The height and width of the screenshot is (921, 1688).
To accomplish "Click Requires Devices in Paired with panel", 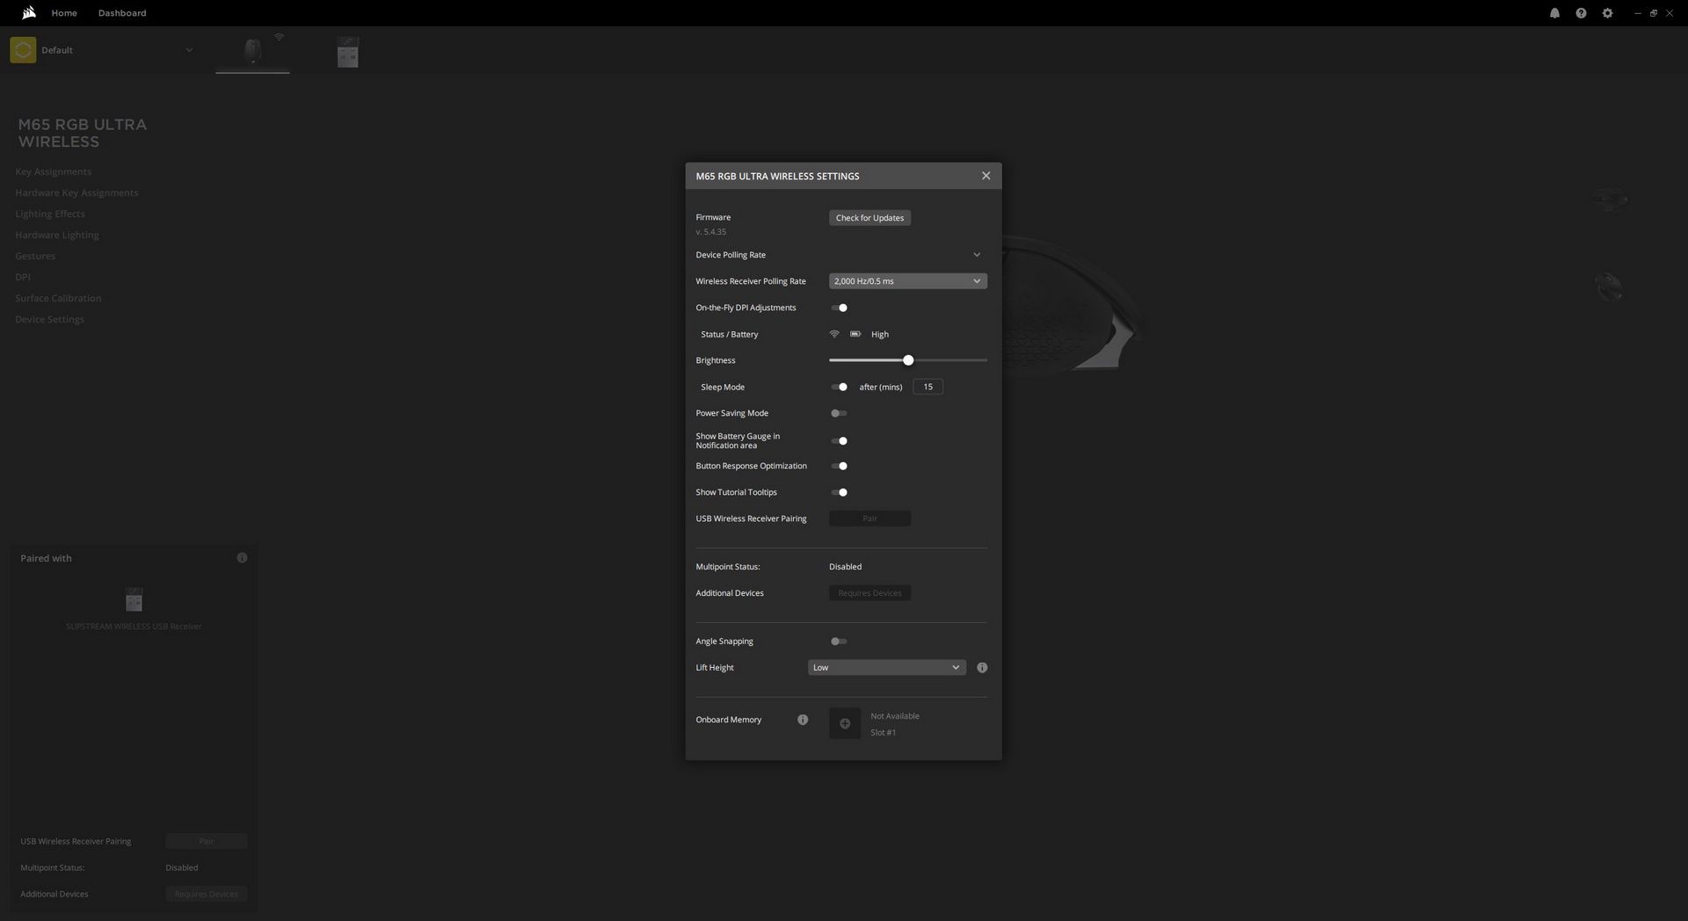I will (207, 894).
